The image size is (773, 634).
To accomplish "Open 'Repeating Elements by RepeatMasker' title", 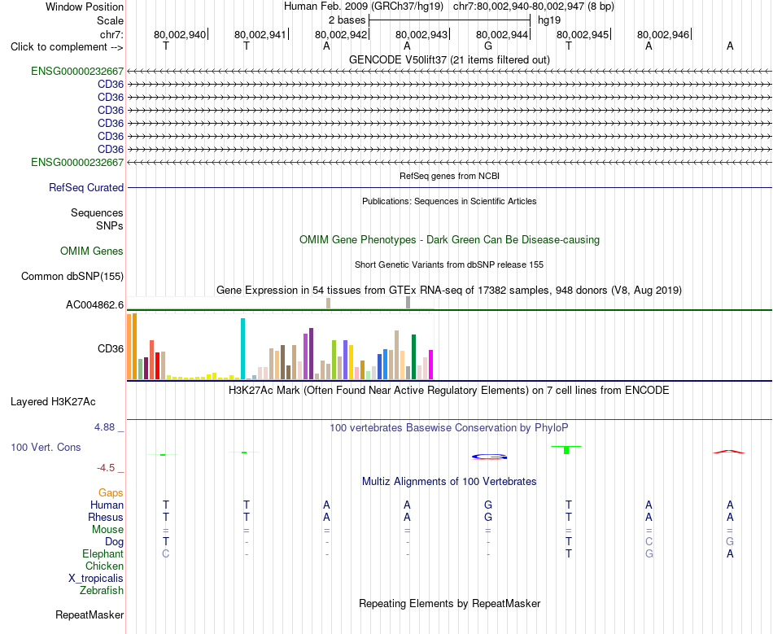I will (x=449, y=603).
